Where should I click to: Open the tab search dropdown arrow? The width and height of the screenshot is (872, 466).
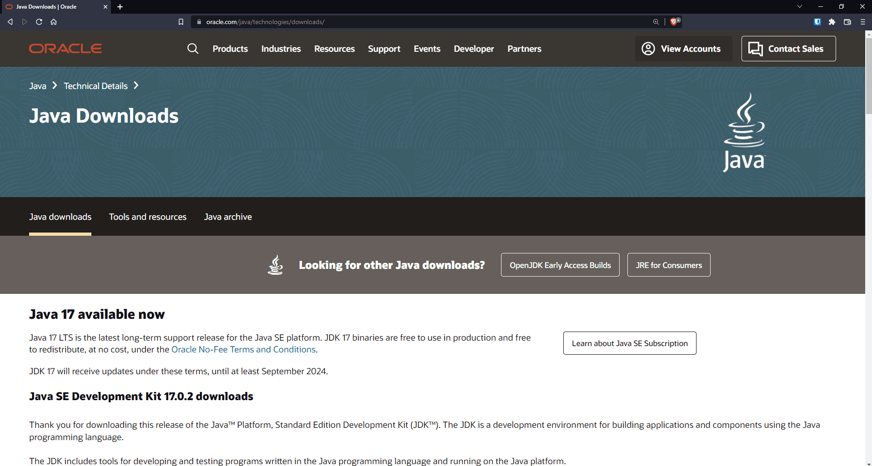tap(800, 7)
